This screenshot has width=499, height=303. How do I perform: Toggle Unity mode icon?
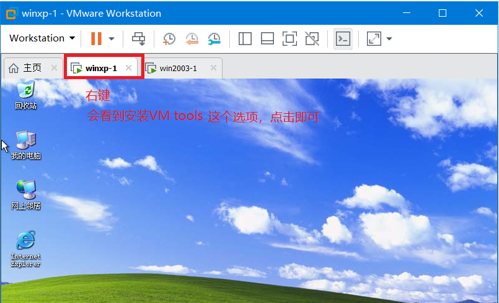[312, 39]
